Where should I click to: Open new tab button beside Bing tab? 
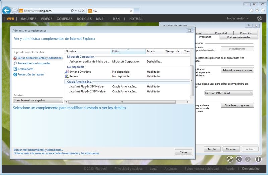[x=136, y=11]
